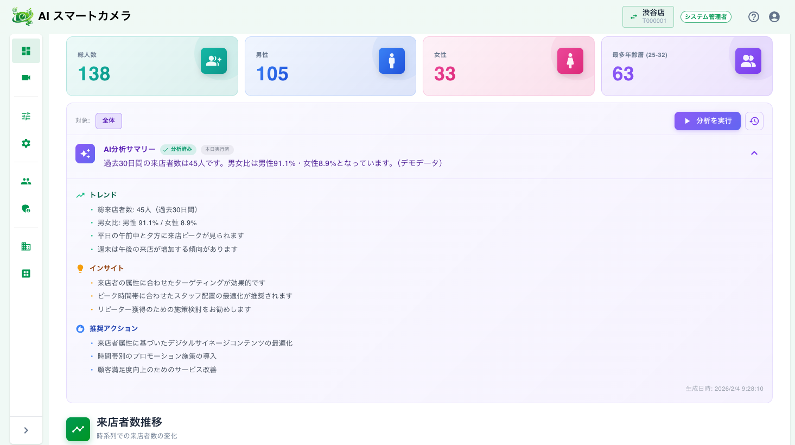The height and width of the screenshot is (445, 795).
Task: Open the store management building icon
Action: (26, 246)
